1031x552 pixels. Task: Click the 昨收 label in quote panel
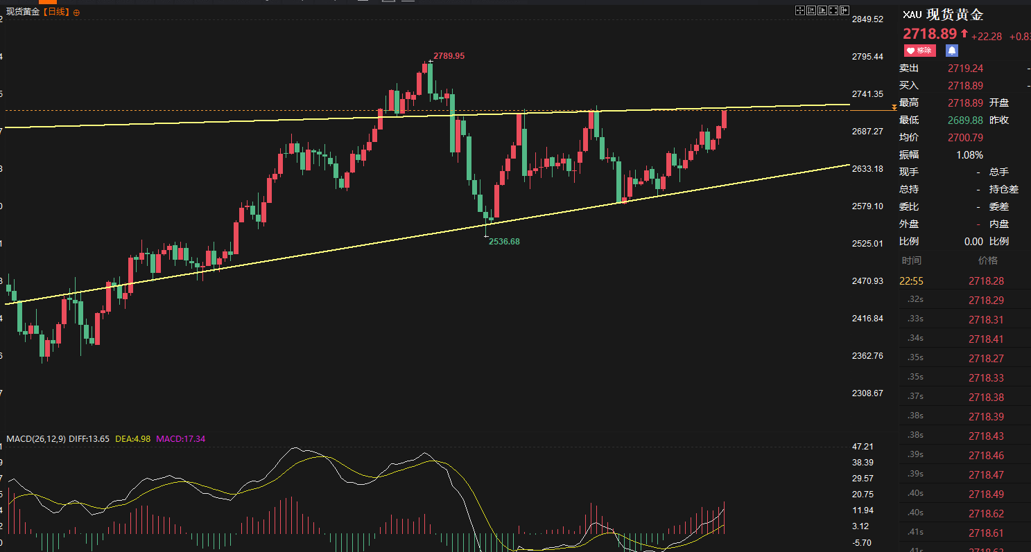999,120
